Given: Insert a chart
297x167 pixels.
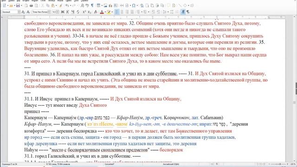Looking at the screenshot, I should point(110,6).
